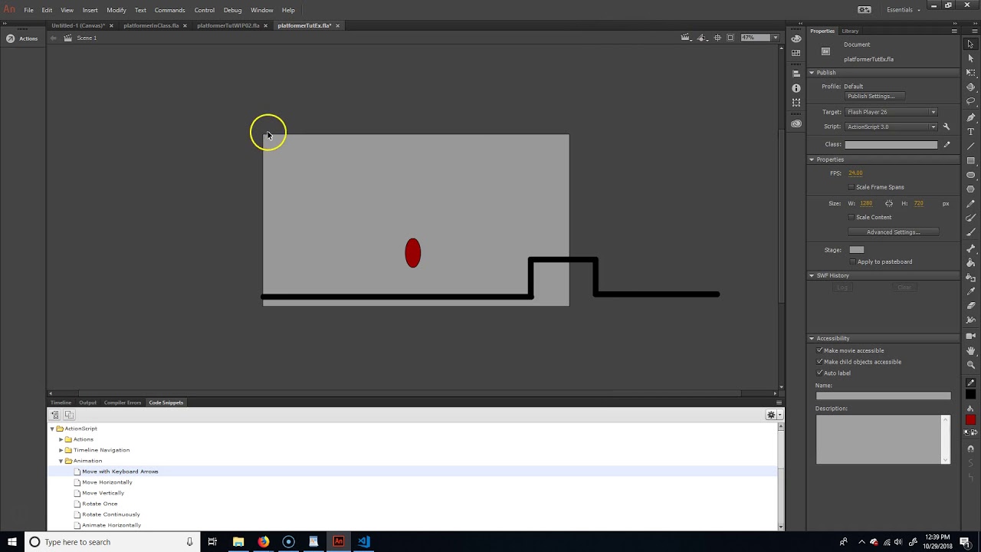Select the Pencil tool
Viewport: 981px width, 552px height.
[x=970, y=204]
